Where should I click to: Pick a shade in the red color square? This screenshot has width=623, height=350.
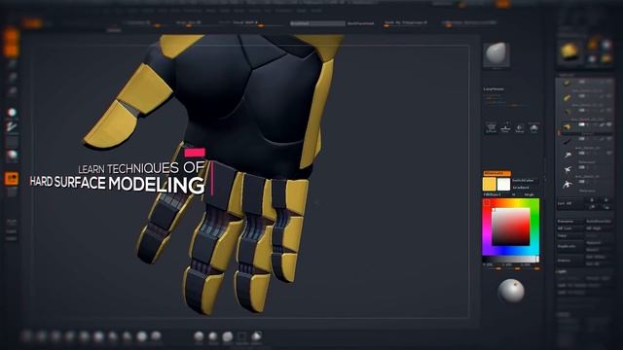click(x=510, y=227)
